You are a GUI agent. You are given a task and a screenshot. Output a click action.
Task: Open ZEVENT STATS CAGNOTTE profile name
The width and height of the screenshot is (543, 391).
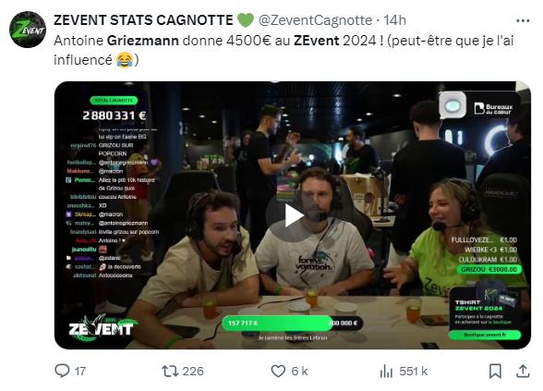coord(143,20)
